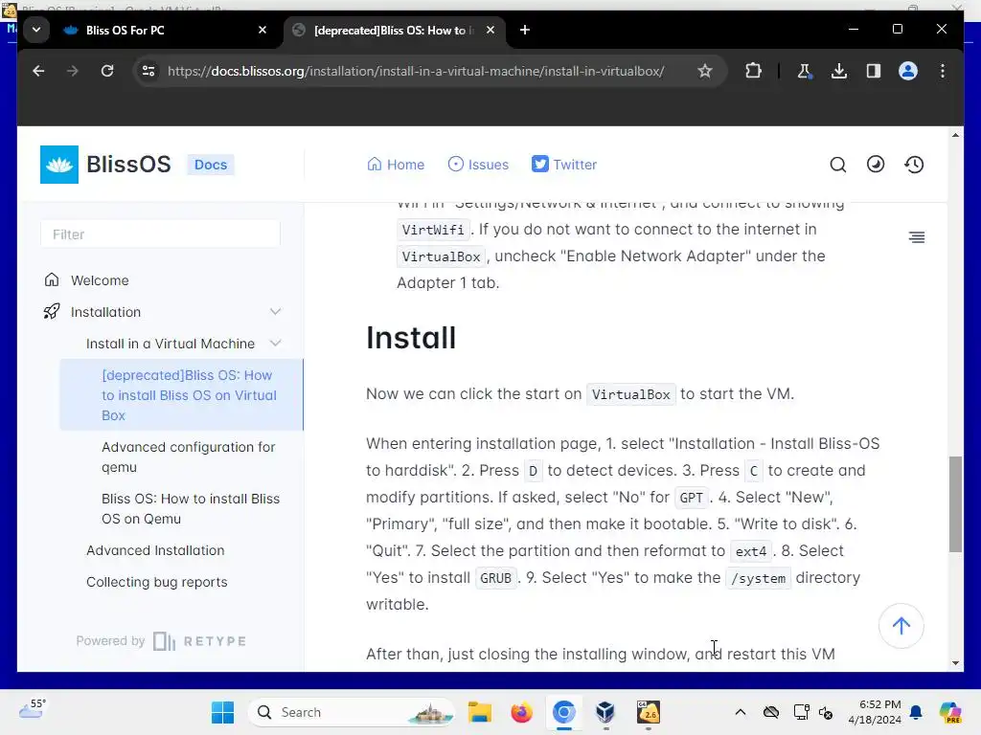Open a new browser tab
Viewport: 981px width, 735px height.
pyautogui.click(x=525, y=30)
